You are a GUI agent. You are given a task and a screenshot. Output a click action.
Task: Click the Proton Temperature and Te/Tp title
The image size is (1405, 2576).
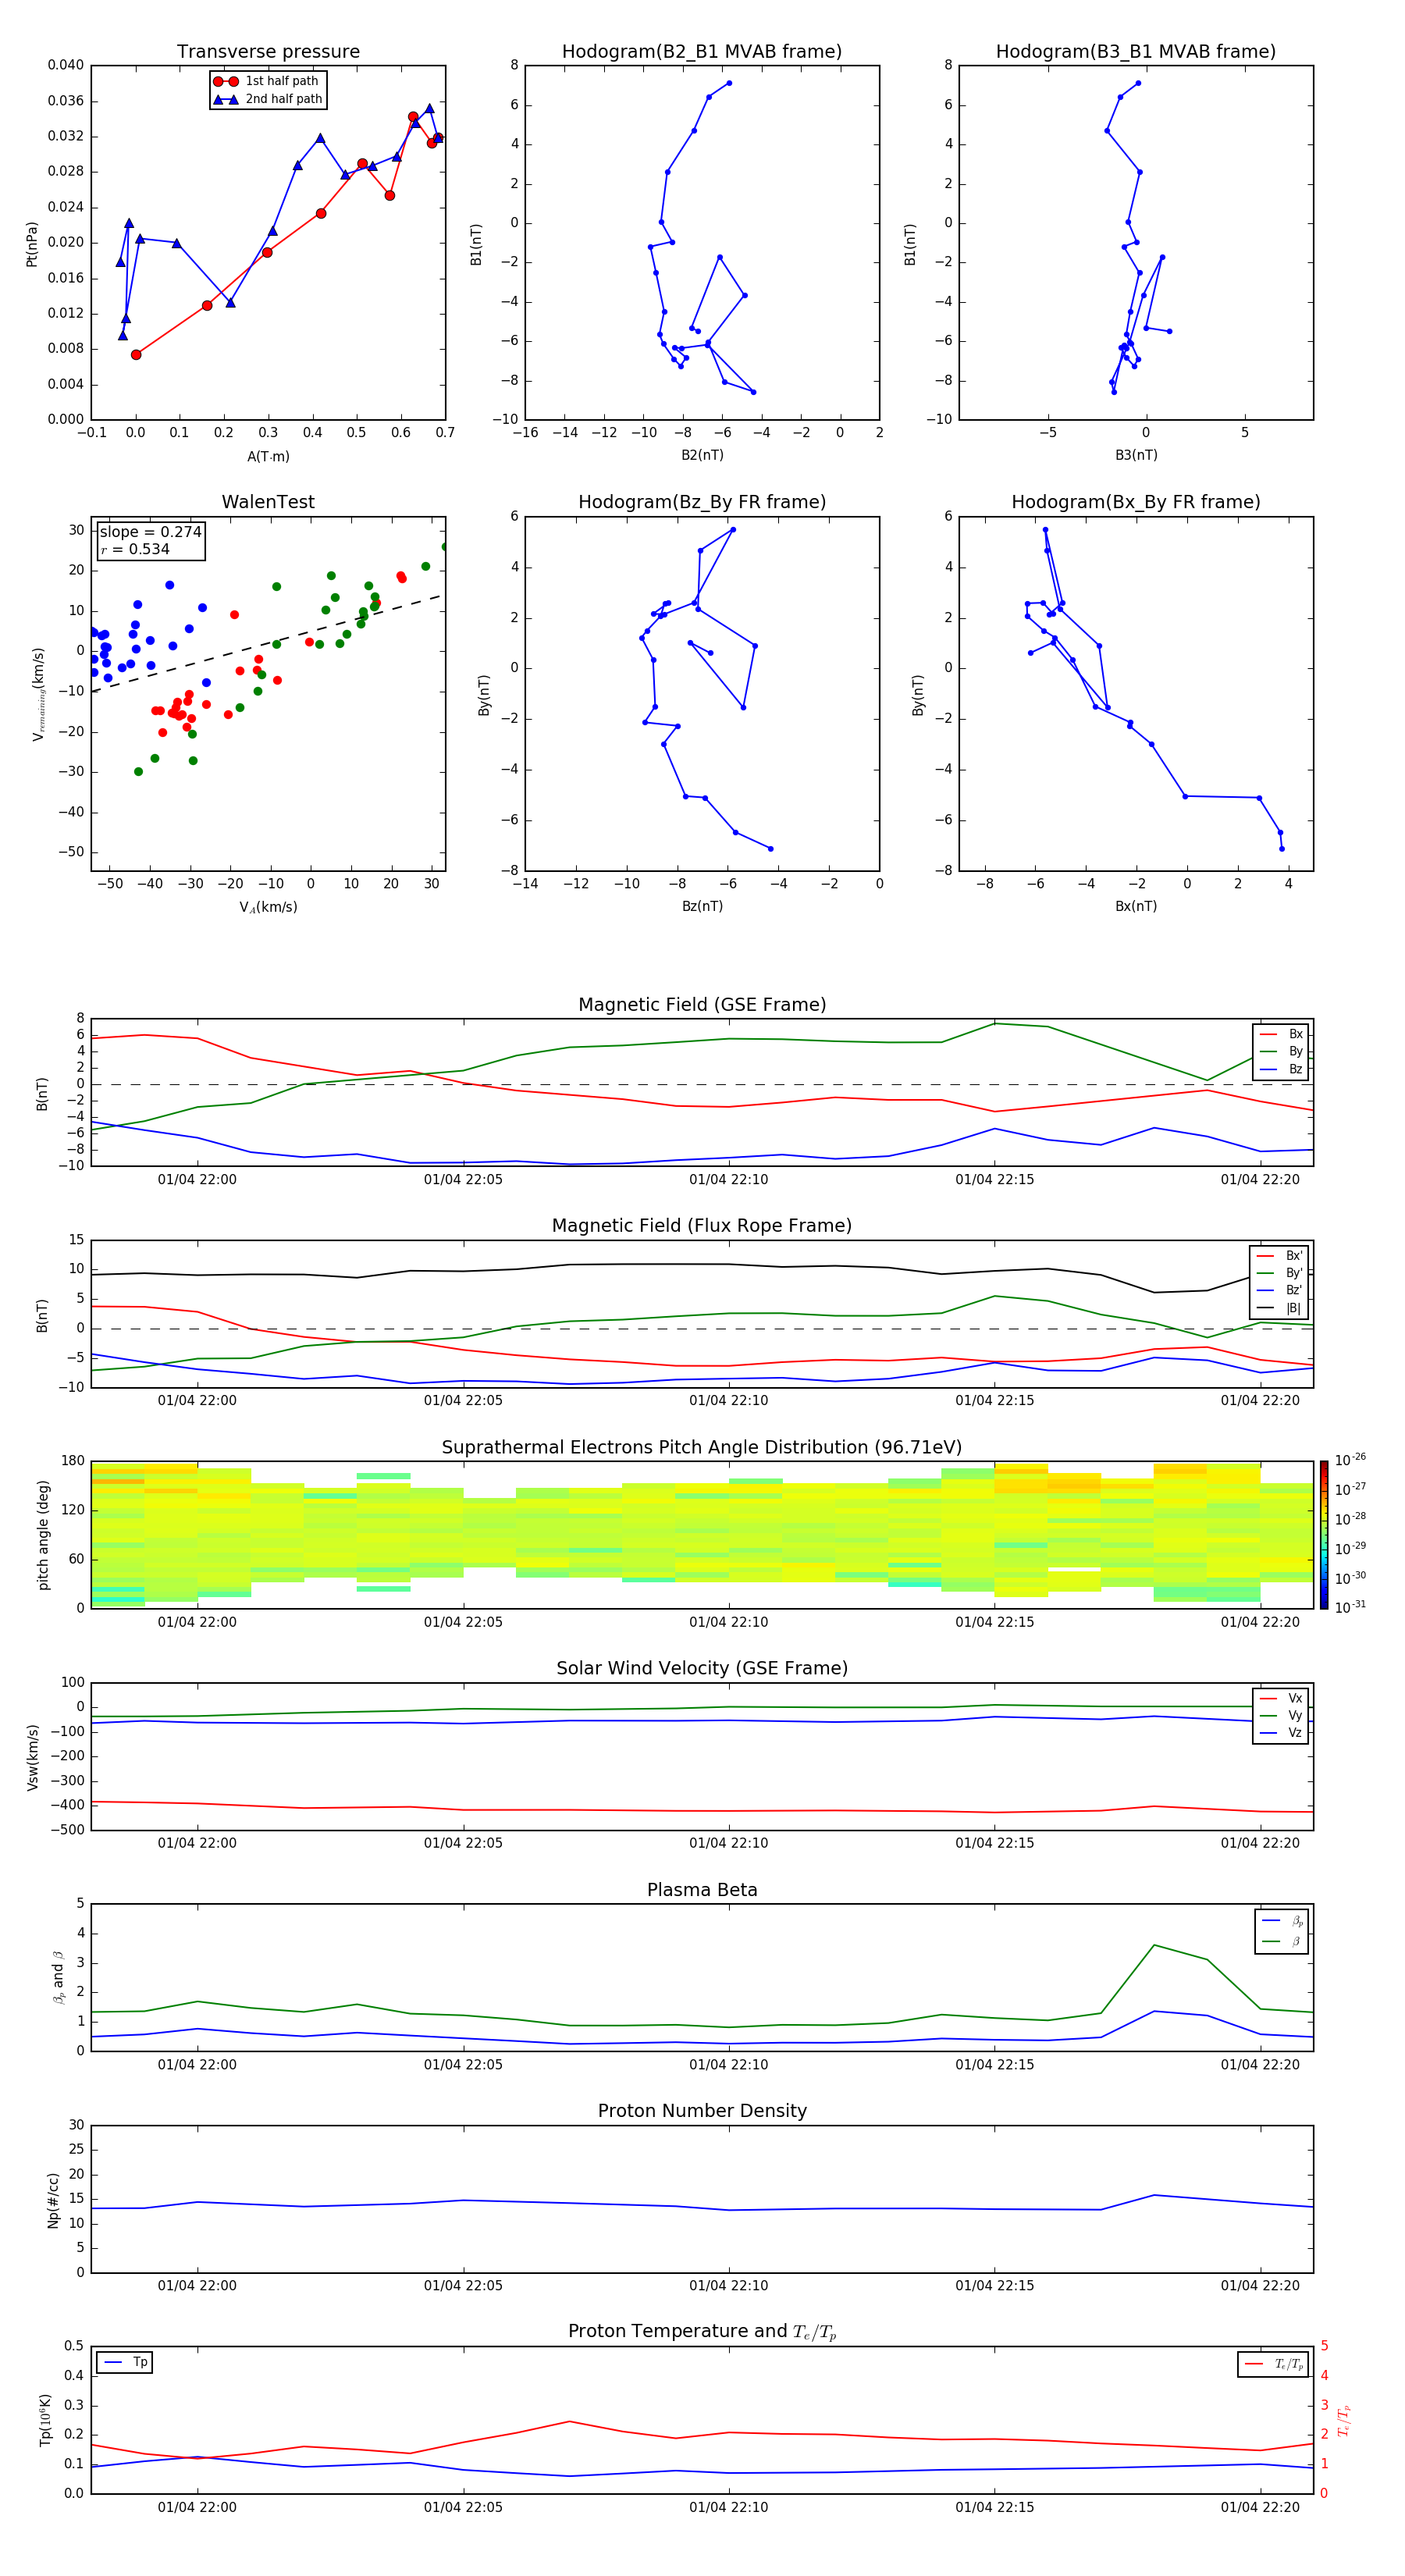point(702,2332)
